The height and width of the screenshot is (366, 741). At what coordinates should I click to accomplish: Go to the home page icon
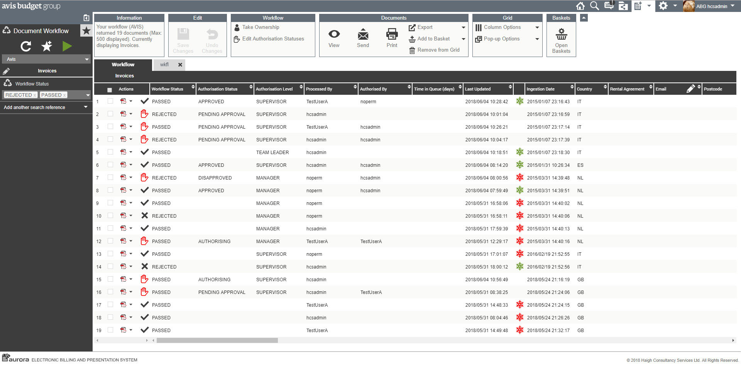(x=580, y=6)
